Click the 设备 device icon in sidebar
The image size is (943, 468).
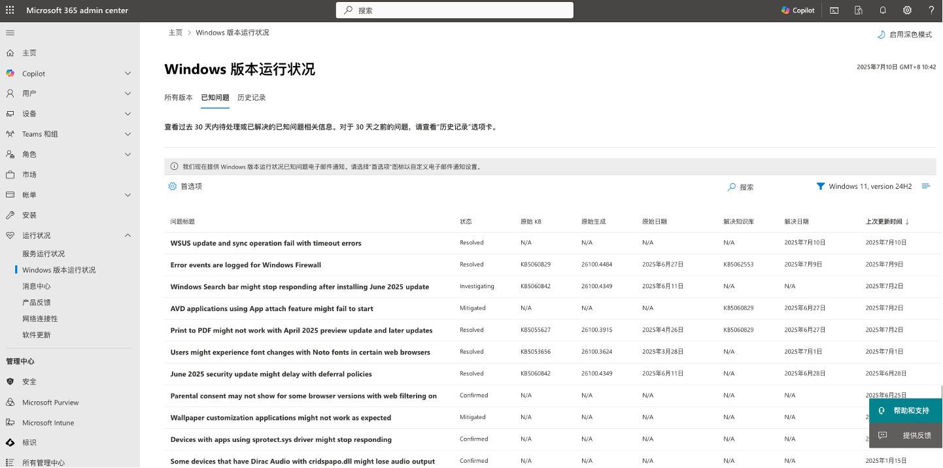(x=10, y=114)
